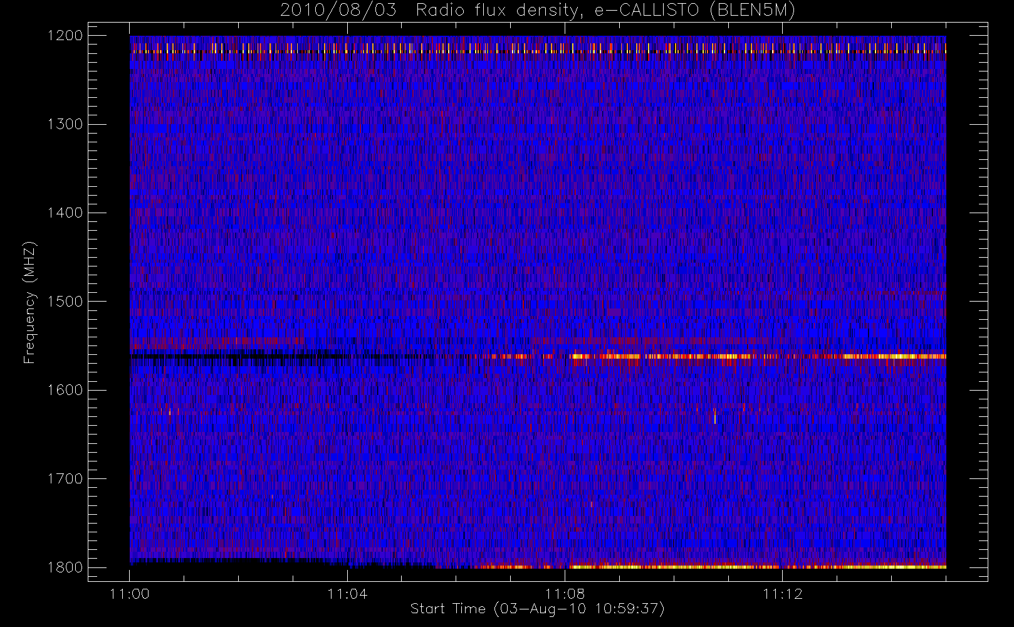
Task: Select the 1500 frequency tick label
Action: (x=65, y=302)
